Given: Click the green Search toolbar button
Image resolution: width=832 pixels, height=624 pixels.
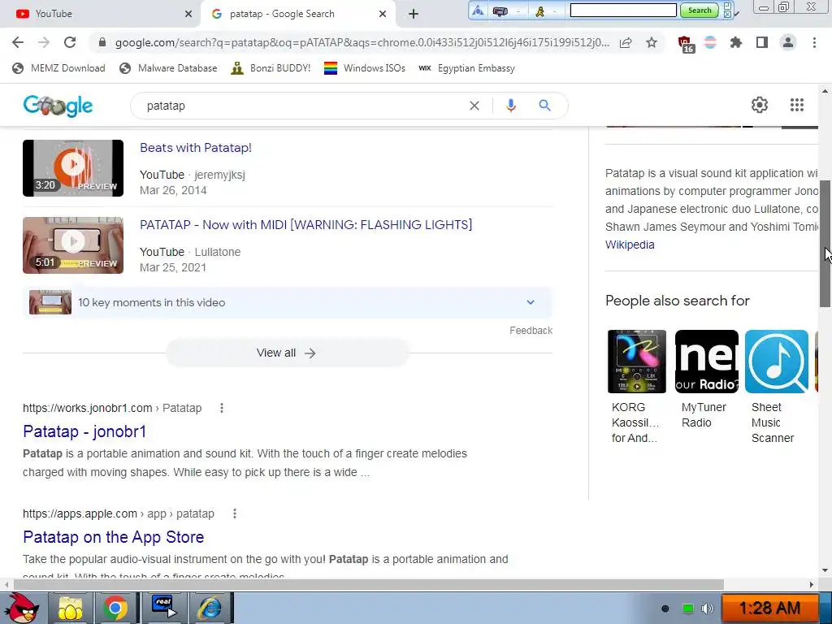Looking at the screenshot, I should 700,10.
